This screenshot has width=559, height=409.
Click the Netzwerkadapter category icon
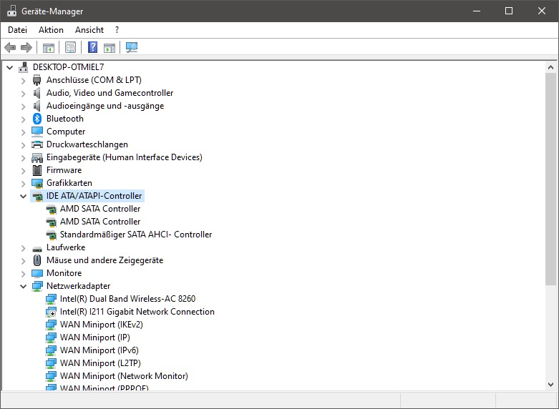(x=37, y=286)
